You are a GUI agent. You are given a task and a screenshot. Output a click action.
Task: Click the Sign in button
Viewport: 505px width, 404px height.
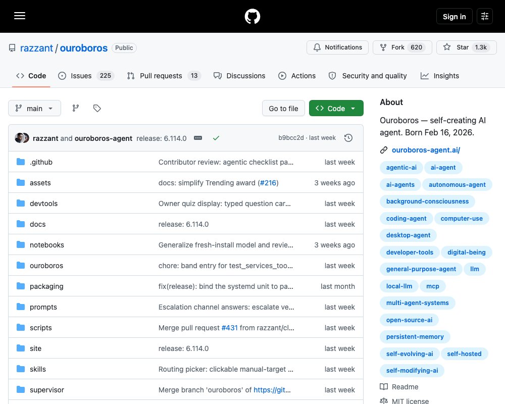tap(454, 17)
